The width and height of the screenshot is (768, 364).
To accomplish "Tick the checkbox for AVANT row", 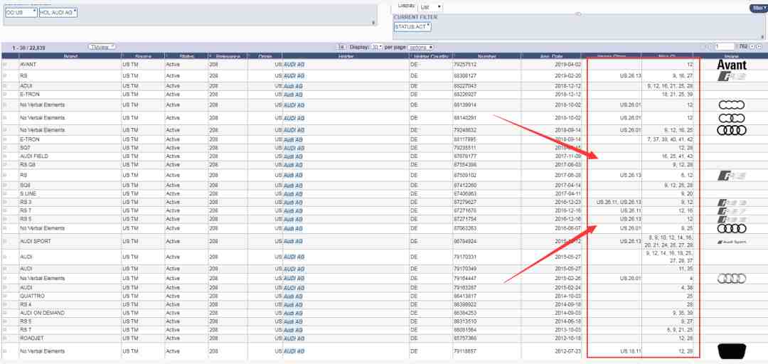I will coord(6,65).
